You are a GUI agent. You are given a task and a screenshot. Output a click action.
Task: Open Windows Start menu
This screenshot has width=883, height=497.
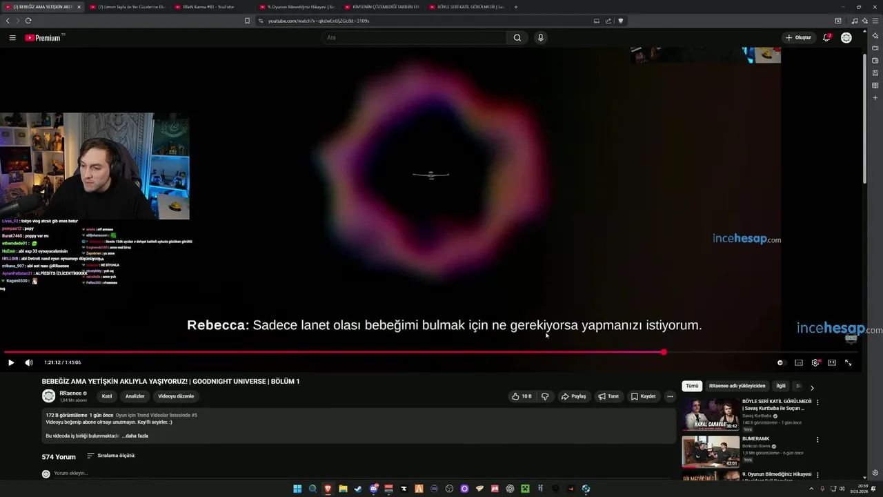(297, 489)
